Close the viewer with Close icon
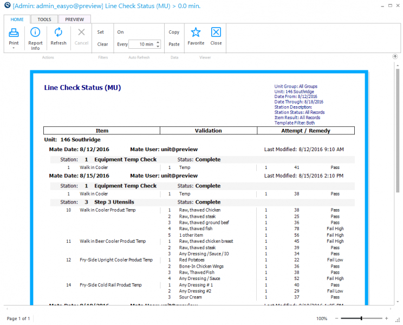Screen dimensions: 403x325 216,32
